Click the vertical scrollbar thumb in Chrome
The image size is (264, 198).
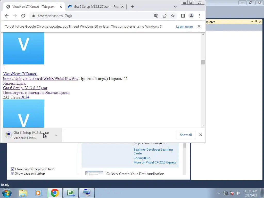(x=203, y=62)
